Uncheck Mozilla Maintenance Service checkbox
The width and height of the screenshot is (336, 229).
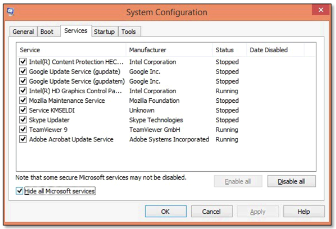tap(23, 101)
